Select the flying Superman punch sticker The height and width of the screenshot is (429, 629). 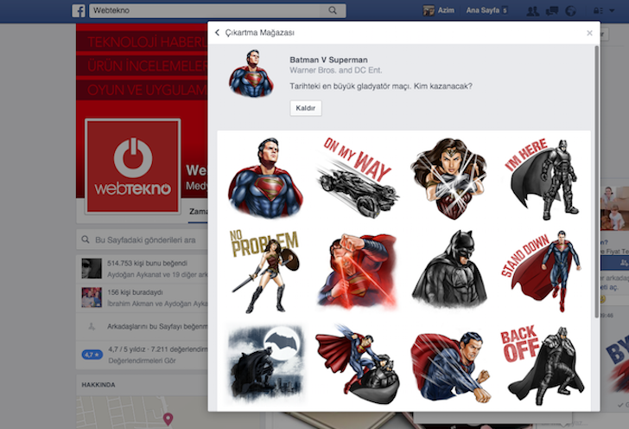(x=450, y=367)
